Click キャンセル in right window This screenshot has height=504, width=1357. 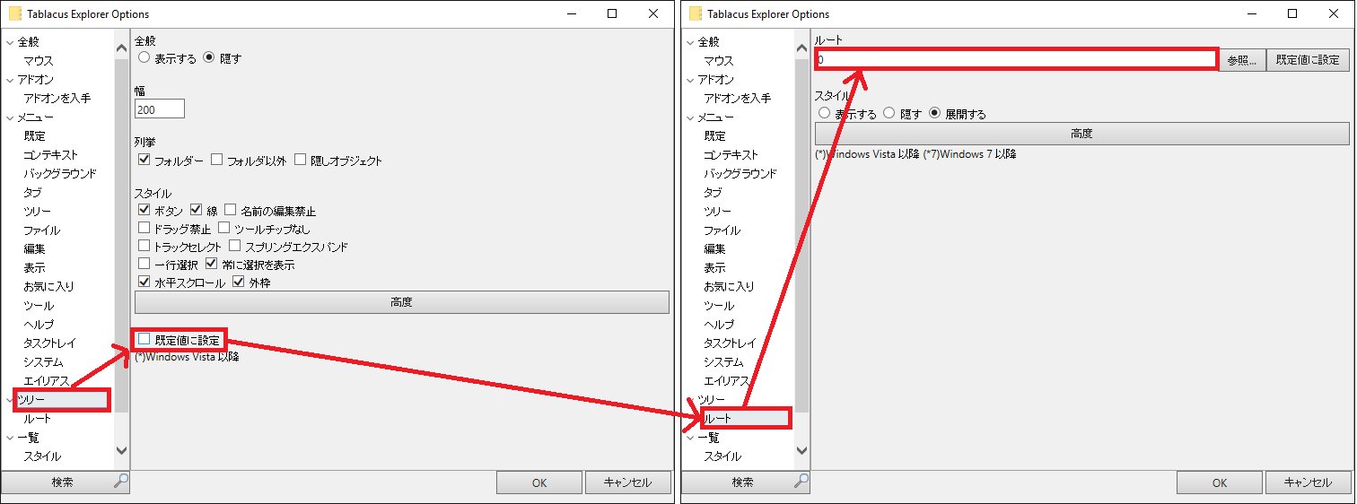pos(1309,482)
